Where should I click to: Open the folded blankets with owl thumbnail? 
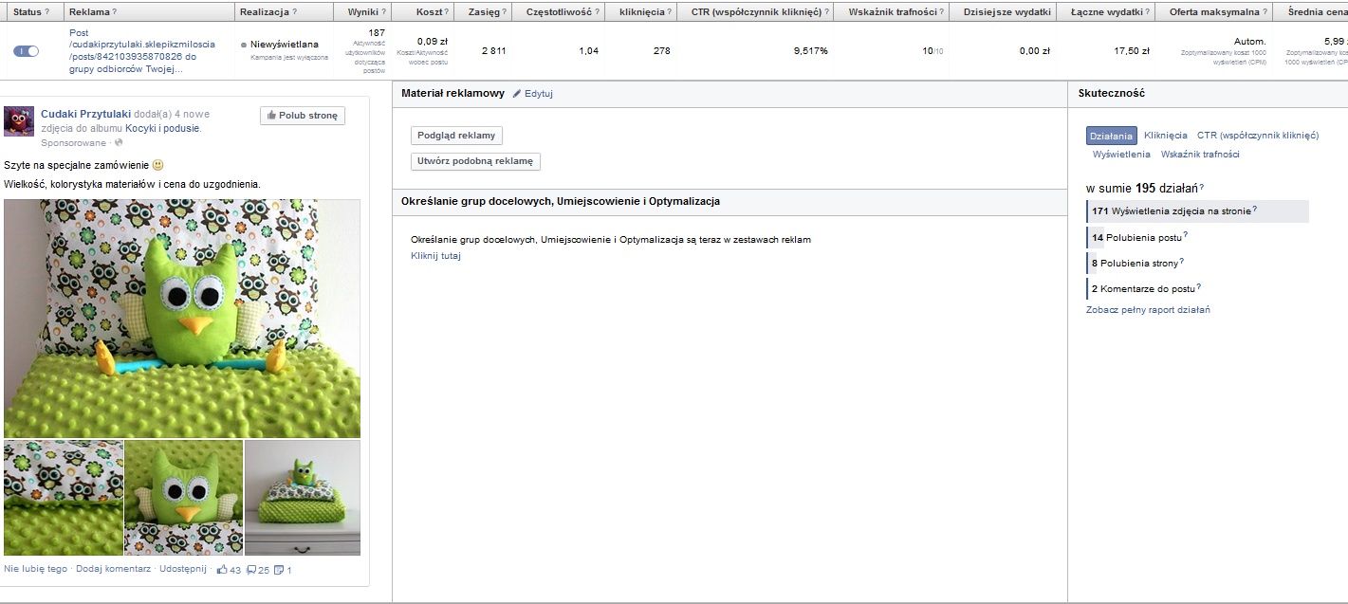(303, 498)
